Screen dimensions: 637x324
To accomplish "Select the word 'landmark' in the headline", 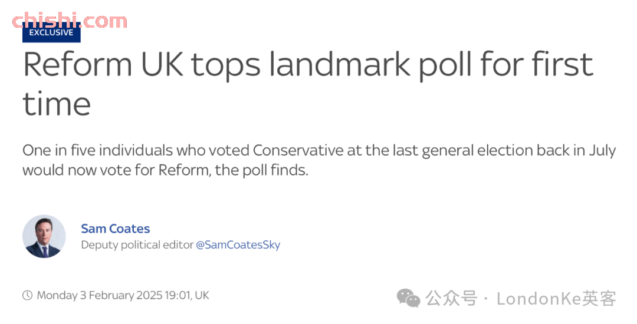I will tap(340, 64).
